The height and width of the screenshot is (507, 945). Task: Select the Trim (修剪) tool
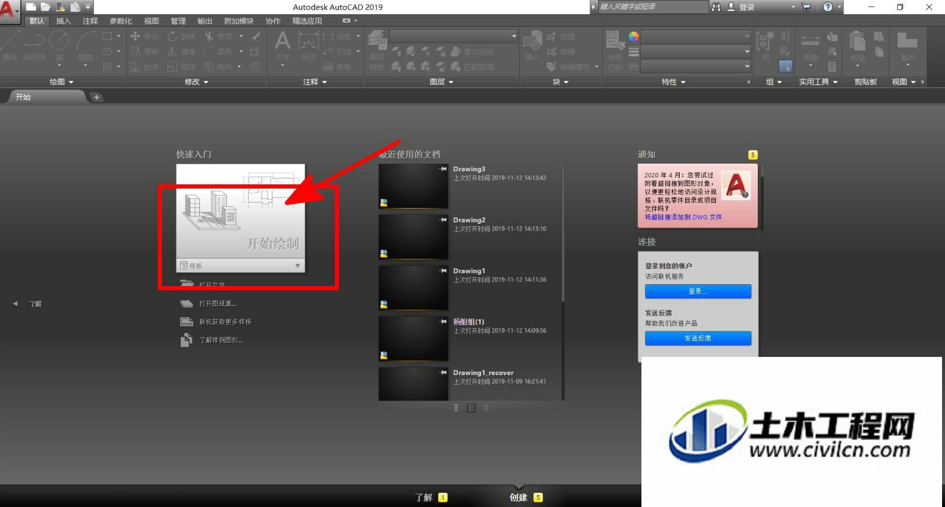click(x=218, y=36)
